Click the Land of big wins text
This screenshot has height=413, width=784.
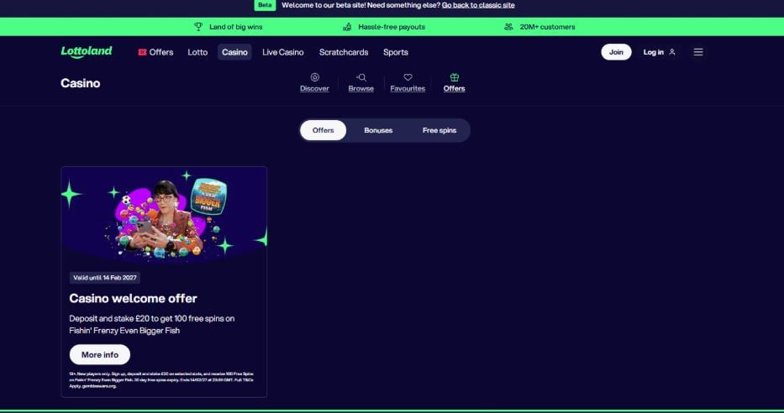[235, 27]
